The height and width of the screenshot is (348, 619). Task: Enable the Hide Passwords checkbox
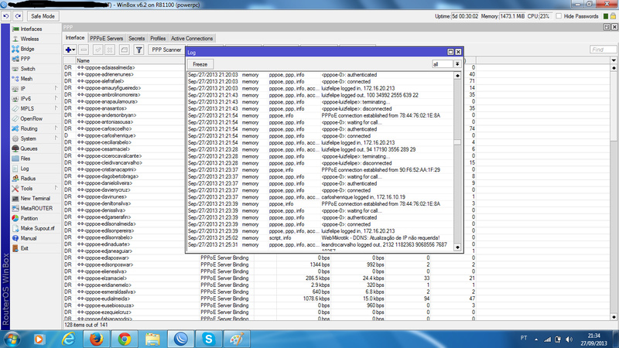coord(559,16)
